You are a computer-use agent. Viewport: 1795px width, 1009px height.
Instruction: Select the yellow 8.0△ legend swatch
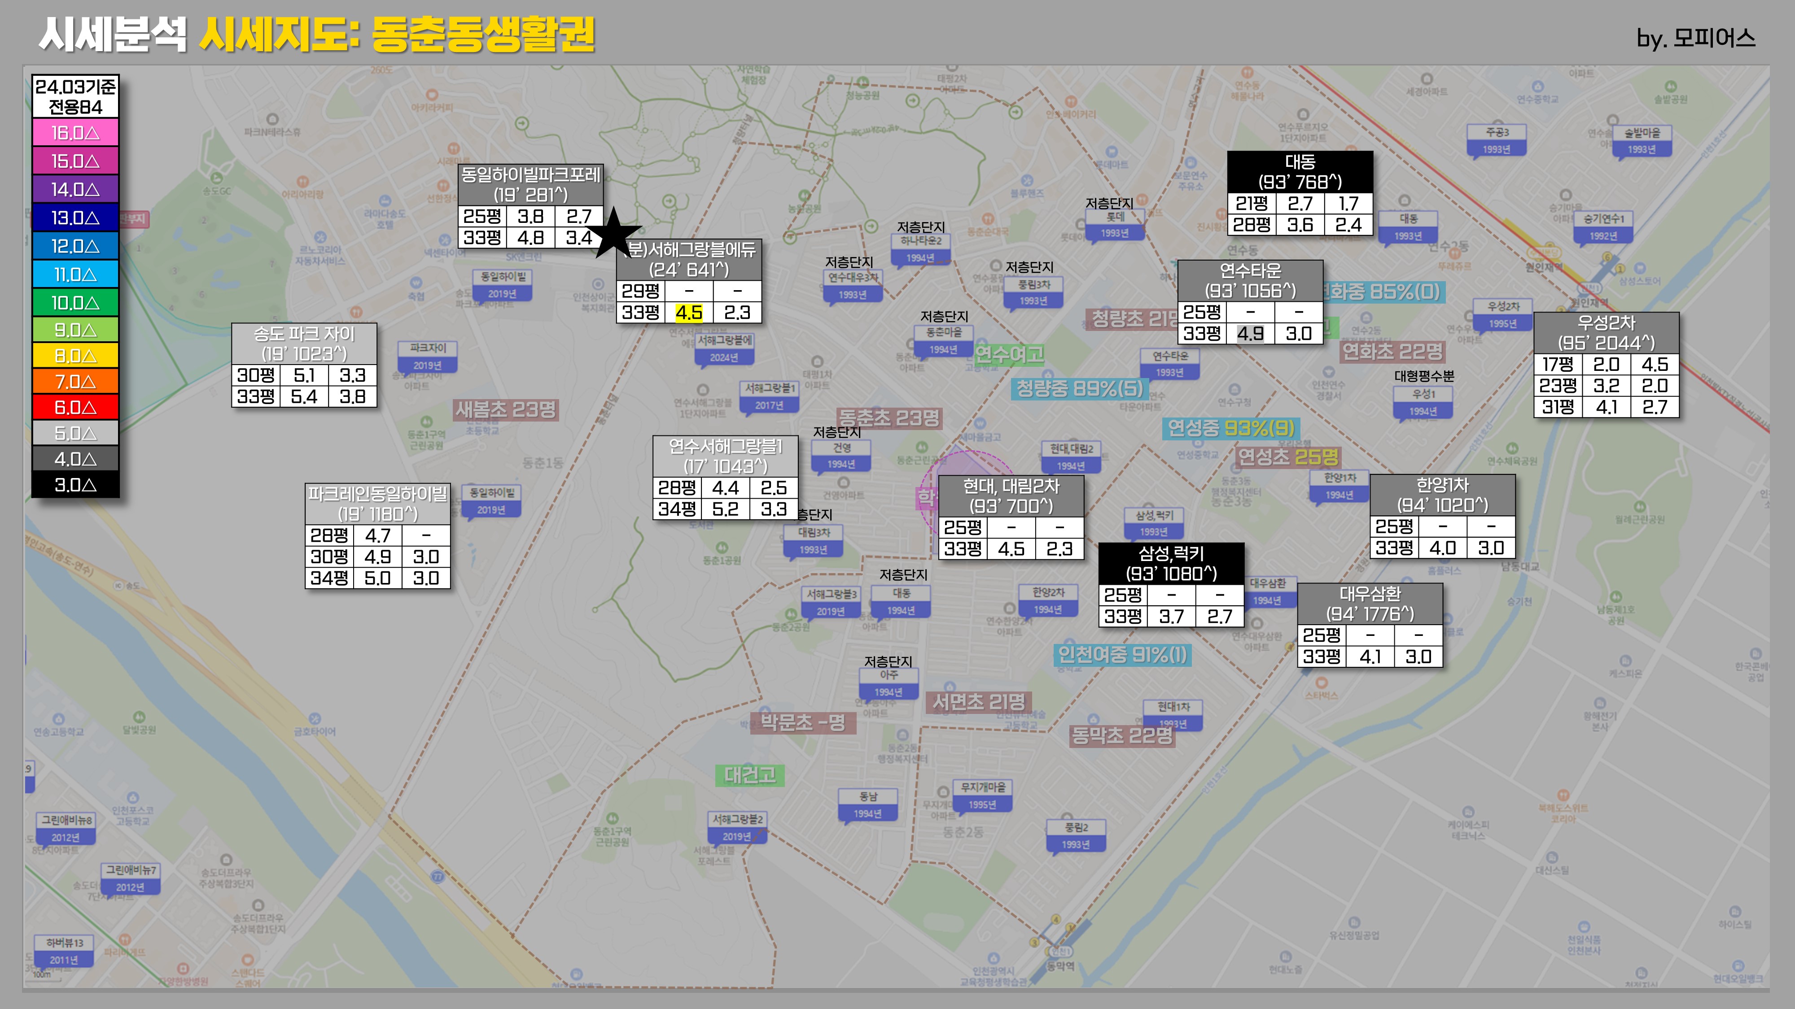75,356
